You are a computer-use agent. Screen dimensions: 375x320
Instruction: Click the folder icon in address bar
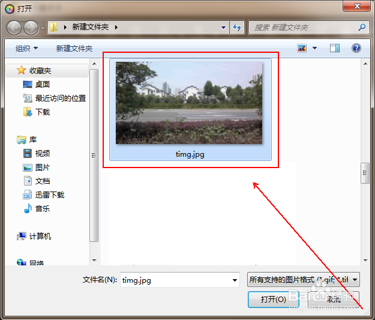(53, 27)
